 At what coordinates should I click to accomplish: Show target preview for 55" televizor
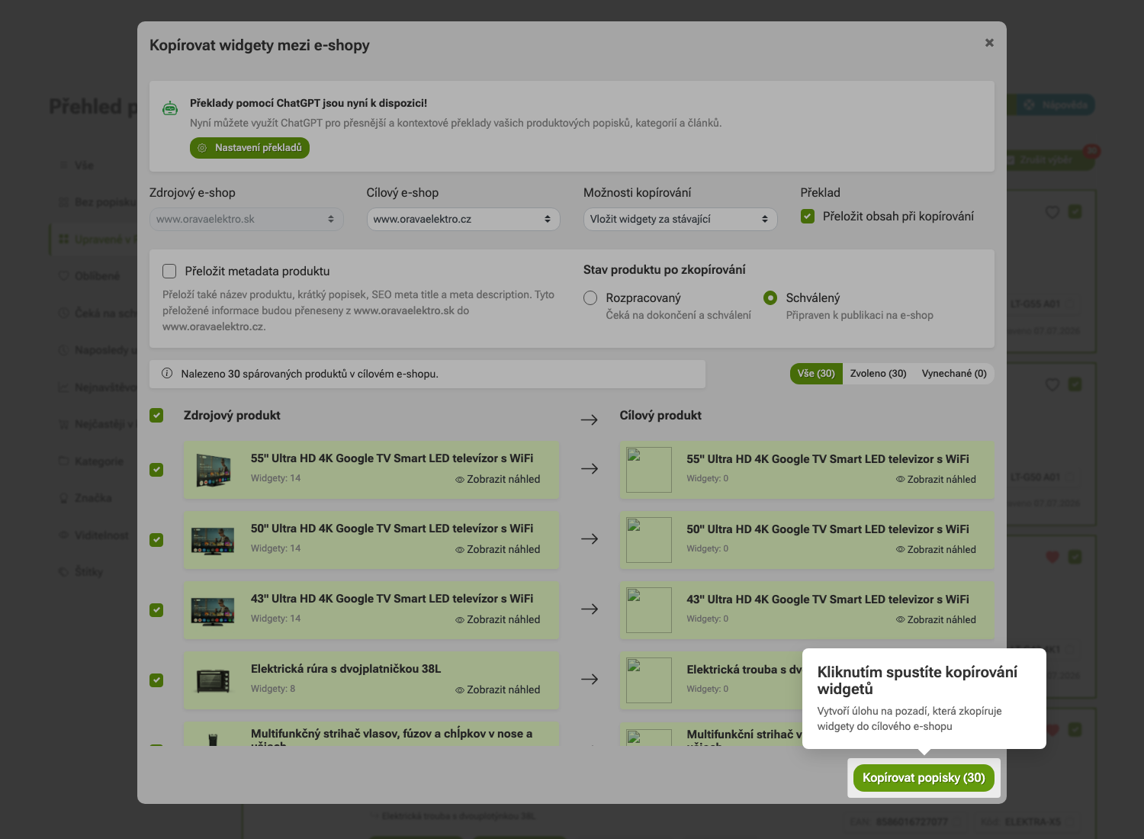(x=936, y=479)
